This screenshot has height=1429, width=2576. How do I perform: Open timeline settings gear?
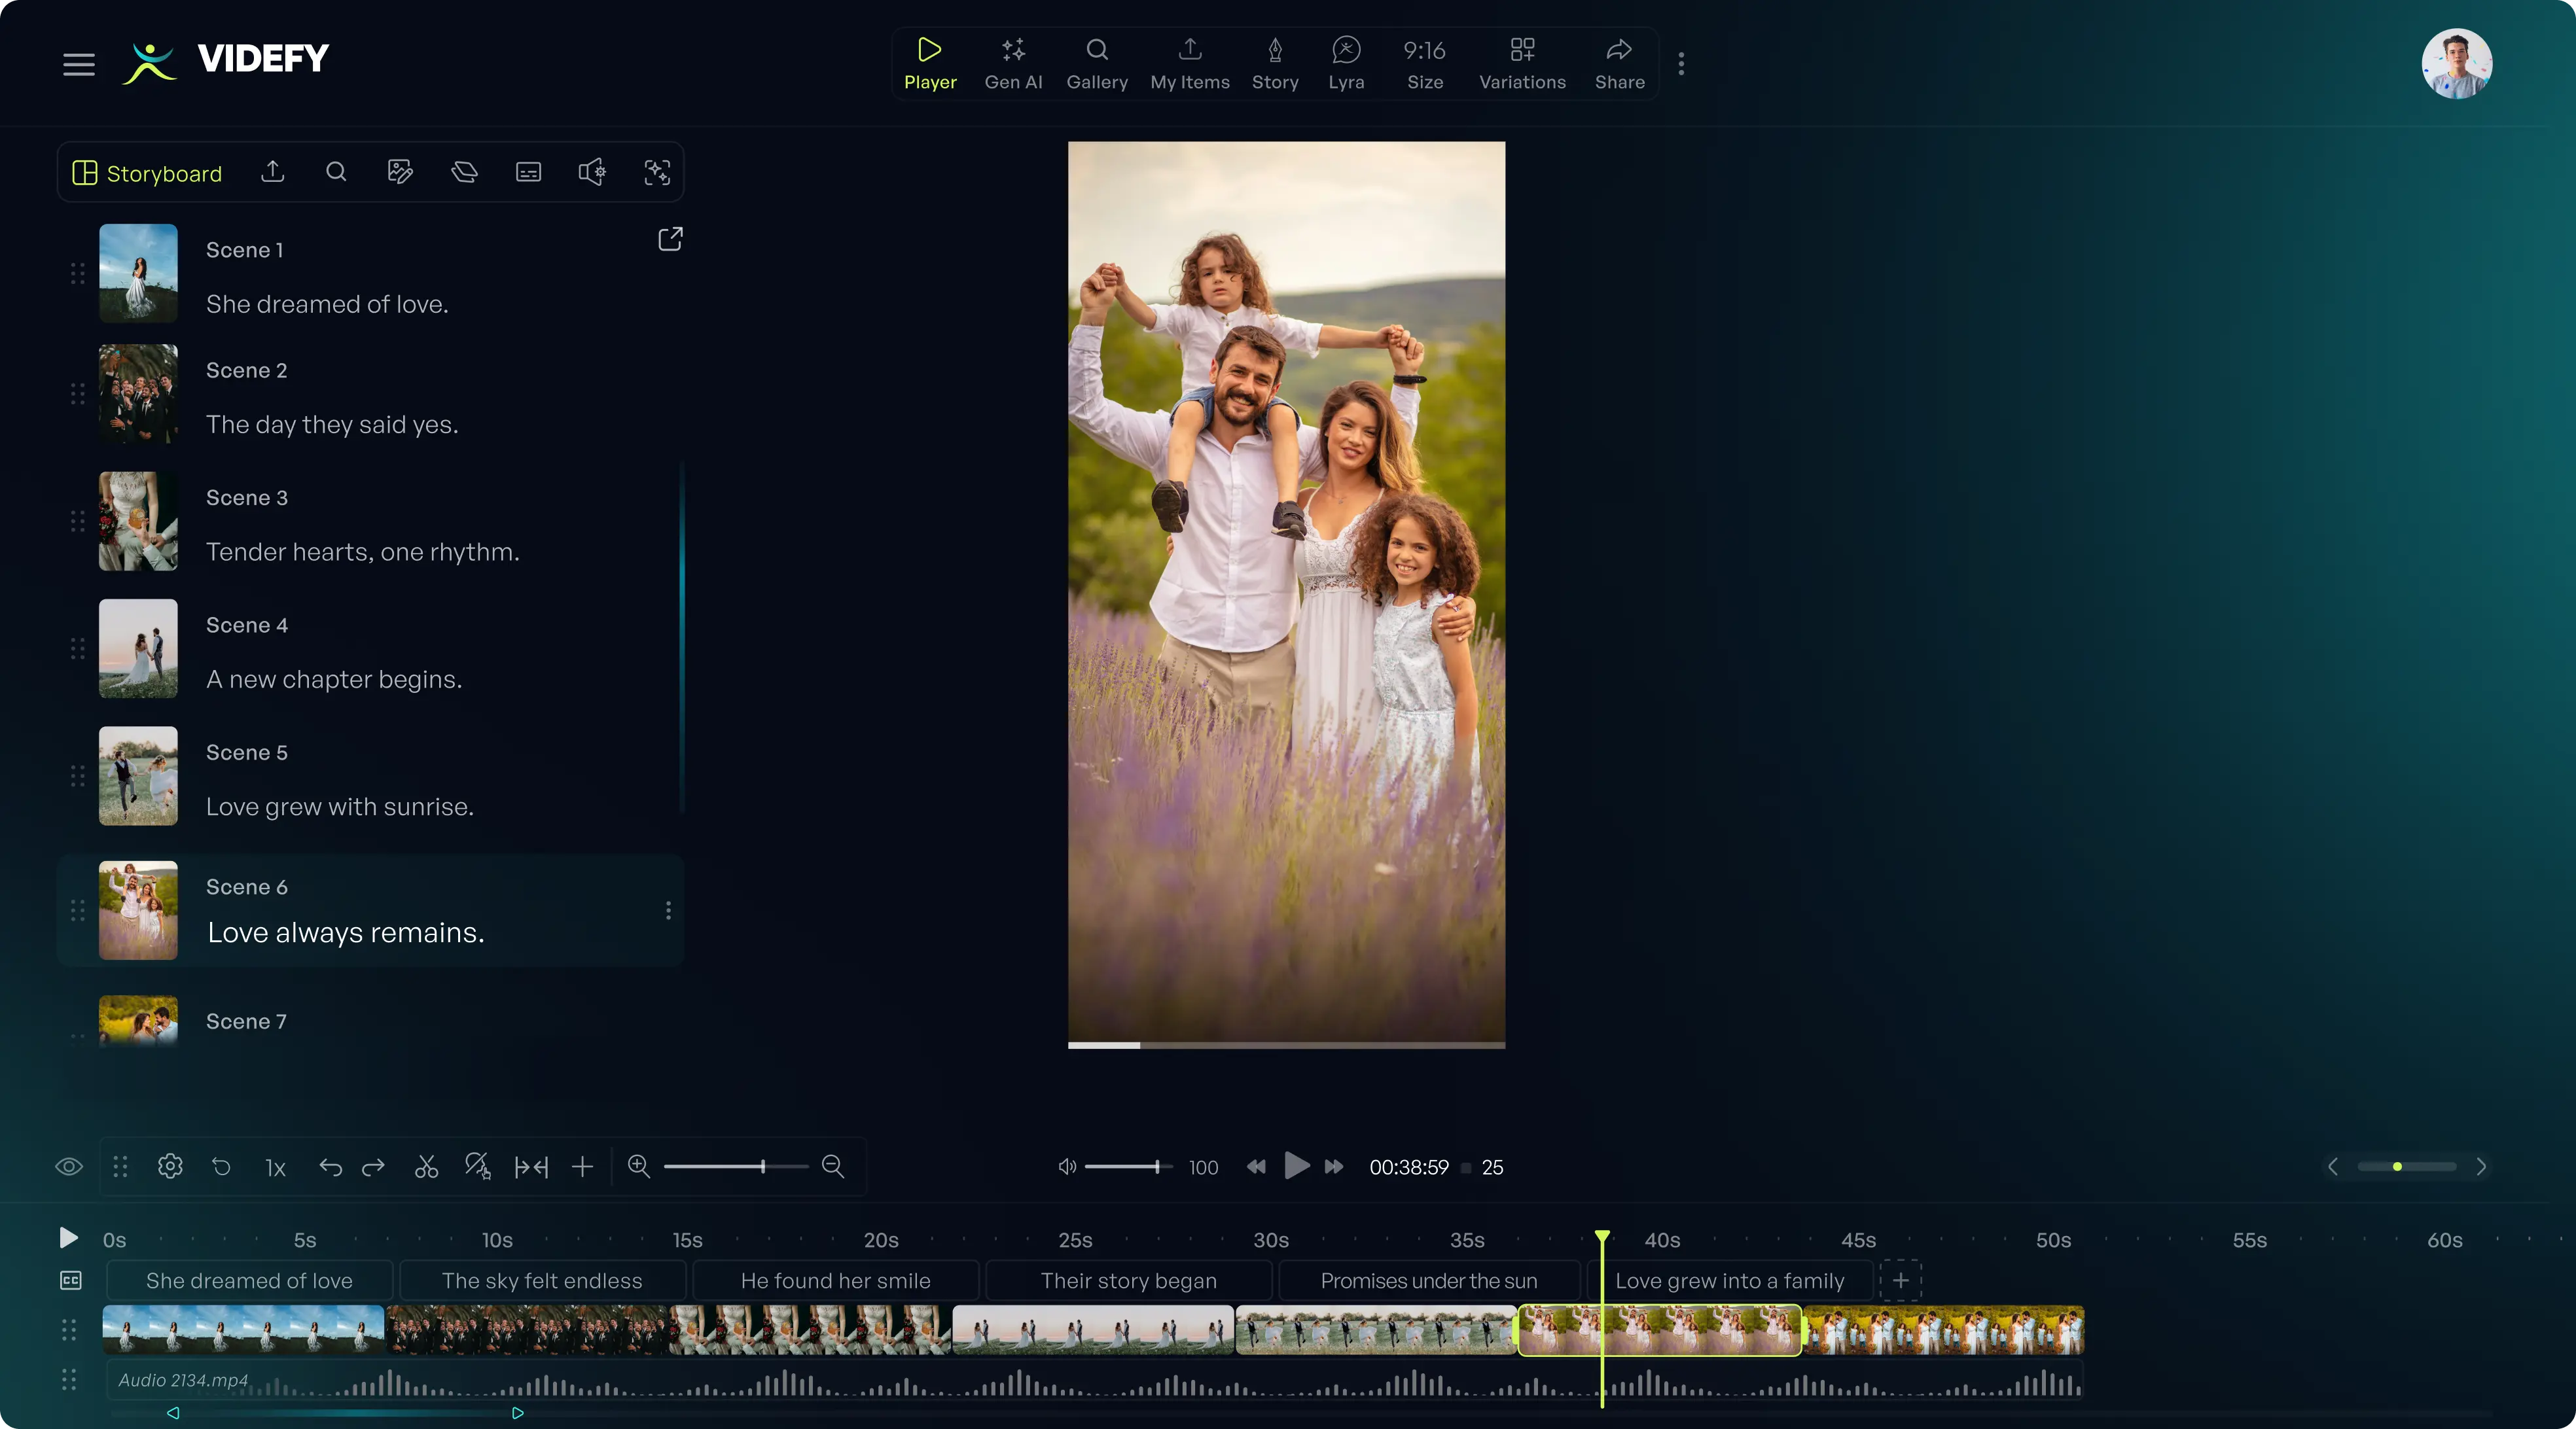[170, 1167]
